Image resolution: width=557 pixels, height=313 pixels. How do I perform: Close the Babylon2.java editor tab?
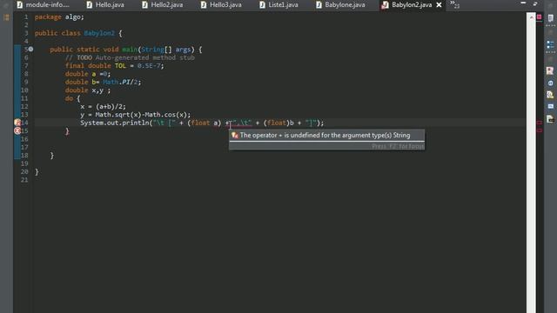pos(439,5)
